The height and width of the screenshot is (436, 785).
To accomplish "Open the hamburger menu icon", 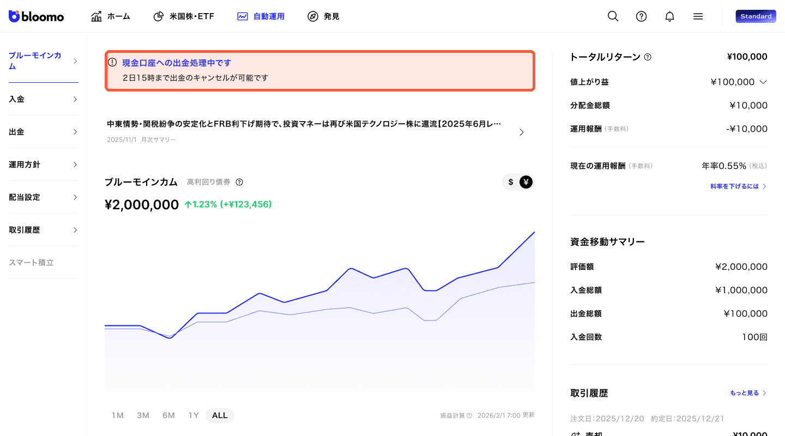I will pyautogui.click(x=698, y=16).
